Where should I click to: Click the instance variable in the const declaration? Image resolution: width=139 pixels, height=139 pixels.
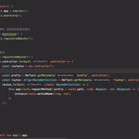(18, 66)
